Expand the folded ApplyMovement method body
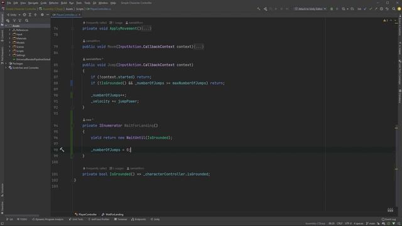 tap(146, 28)
